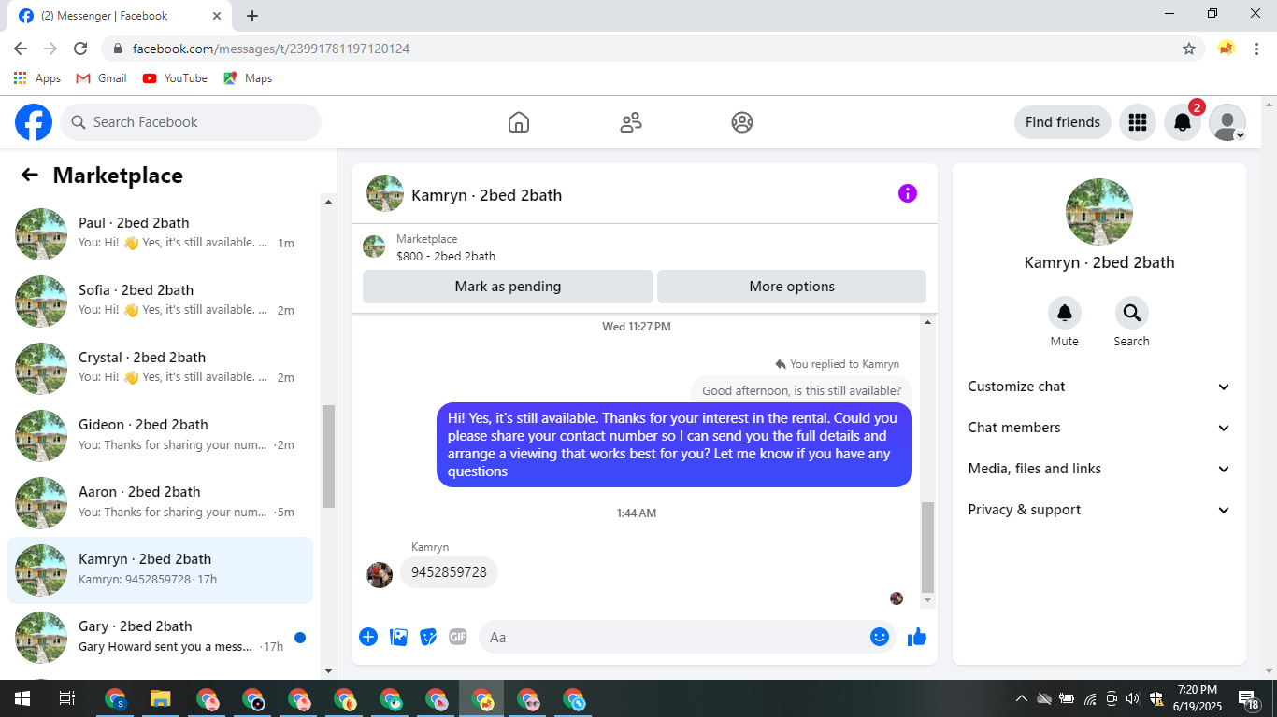
Task: Open Crystal's 2bed 2bath conversation
Action: (160, 369)
